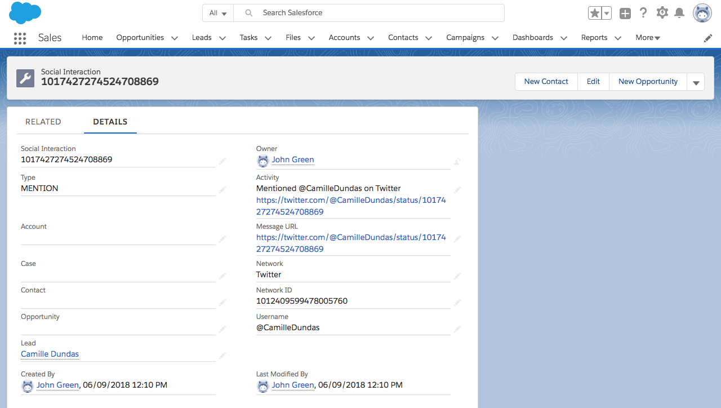Edit the Type field pencil icon
Viewport: 721px width, 408px height.
(222, 190)
